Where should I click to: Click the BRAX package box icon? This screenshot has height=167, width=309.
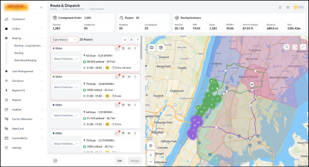123,77
